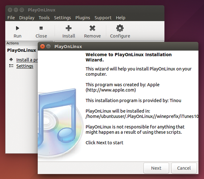Open the Tools menu

(44, 18)
